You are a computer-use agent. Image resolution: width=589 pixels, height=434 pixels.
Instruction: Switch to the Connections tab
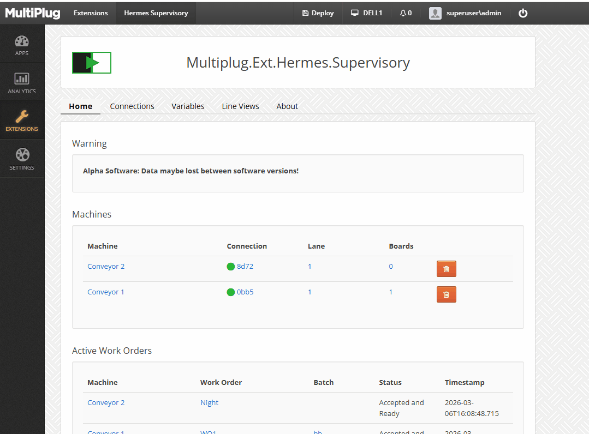[x=132, y=106]
